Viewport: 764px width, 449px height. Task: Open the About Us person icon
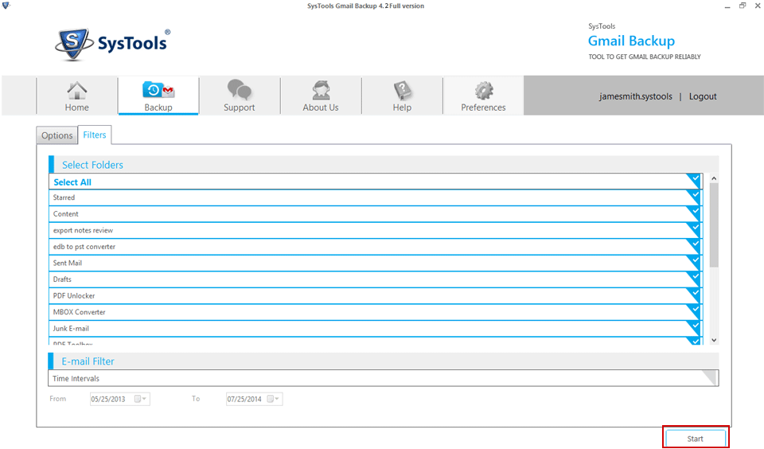pos(321,90)
